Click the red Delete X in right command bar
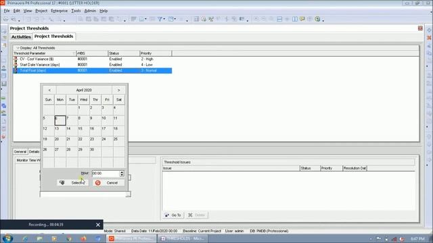This screenshot has width=433, height=243. click(429, 38)
